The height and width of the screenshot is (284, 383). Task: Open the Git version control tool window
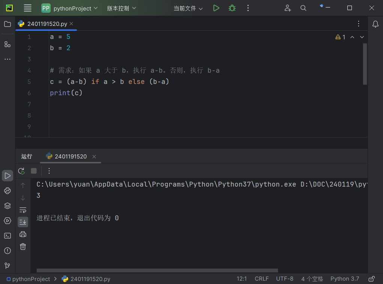(8, 266)
